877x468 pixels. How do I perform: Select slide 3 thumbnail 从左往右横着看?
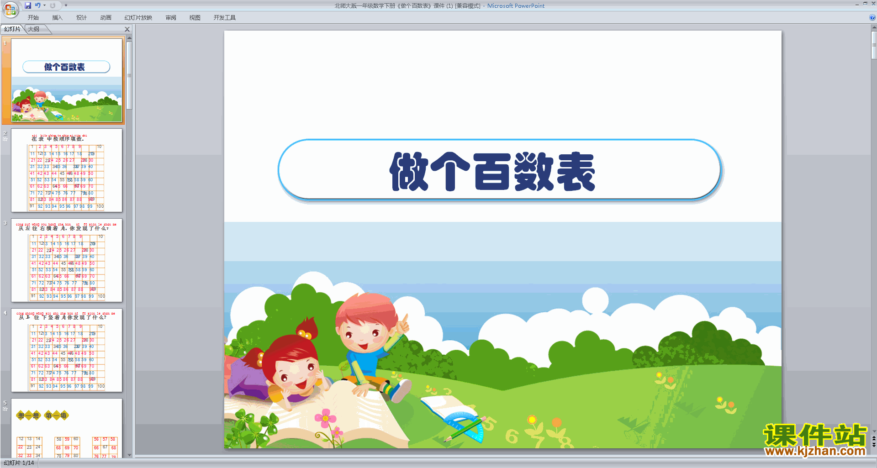(x=67, y=260)
